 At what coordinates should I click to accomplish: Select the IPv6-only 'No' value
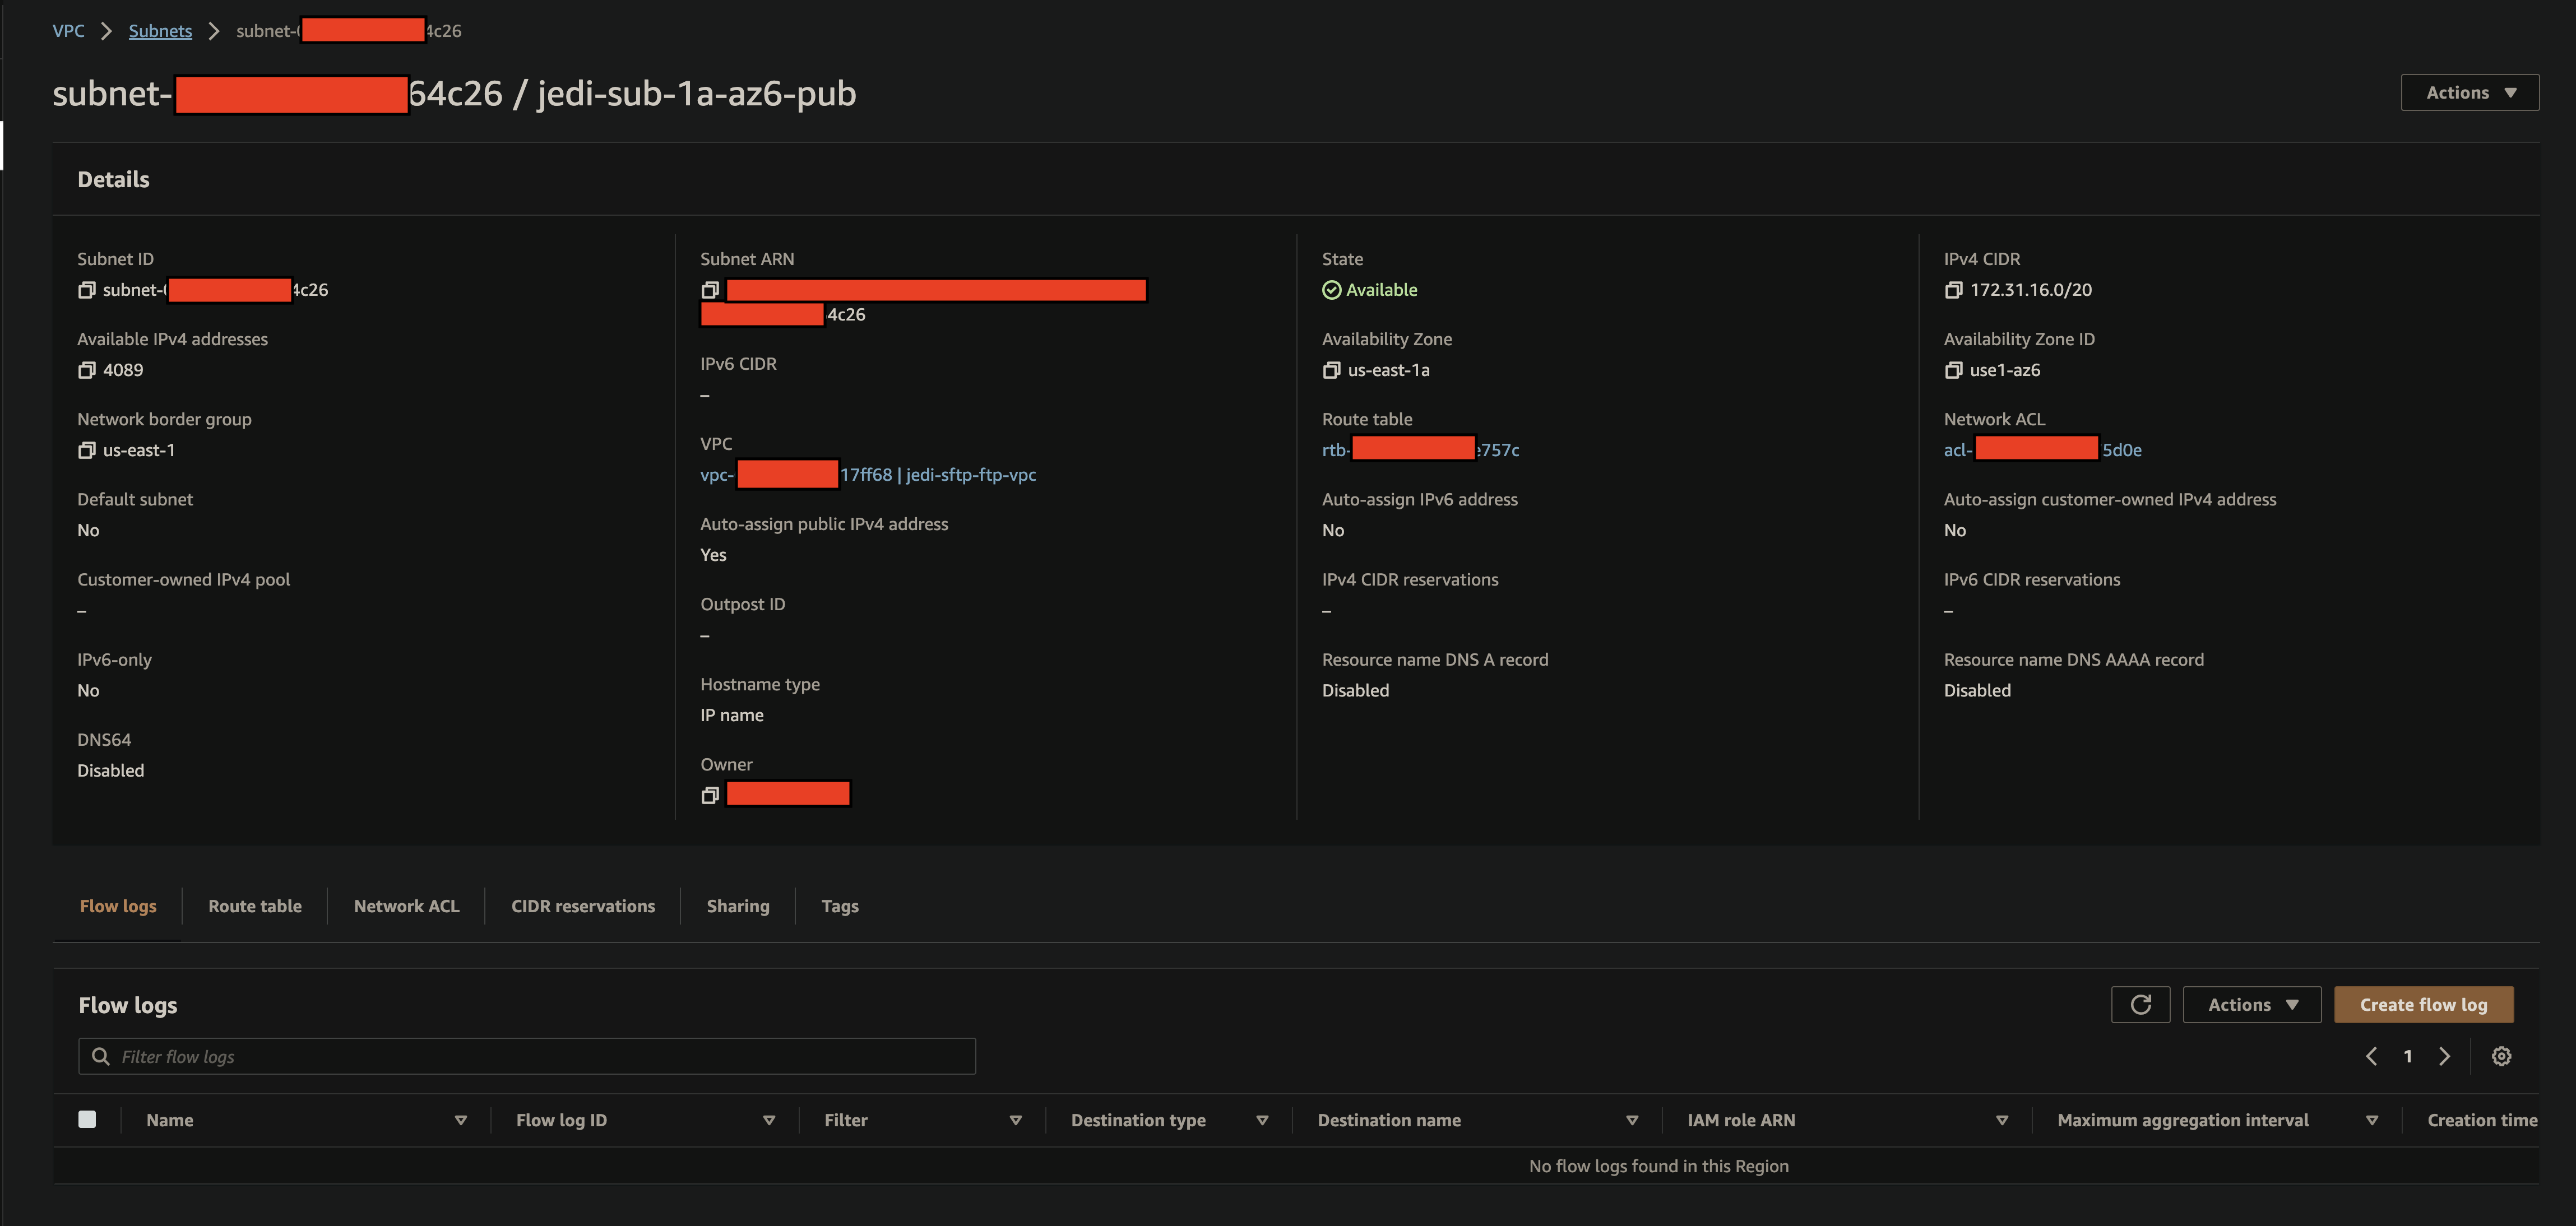click(88, 690)
